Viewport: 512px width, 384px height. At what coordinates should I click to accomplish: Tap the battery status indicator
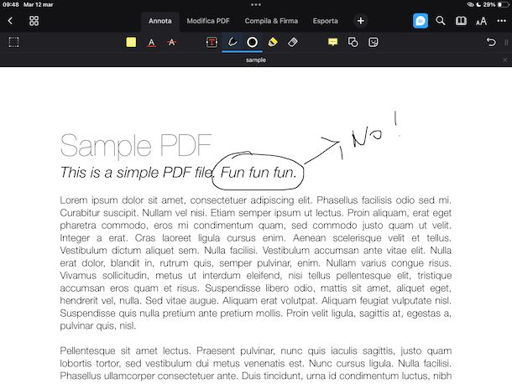coord(503,4)
